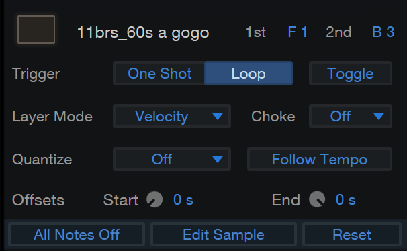Click the Start offset value 0 s
The height and width of the screenshot is (251, 407).
coord(183,200)
